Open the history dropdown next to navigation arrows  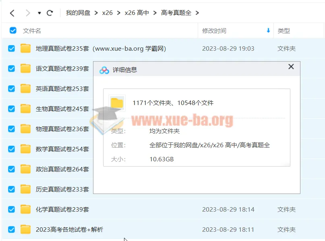click(x=38, y=12)
